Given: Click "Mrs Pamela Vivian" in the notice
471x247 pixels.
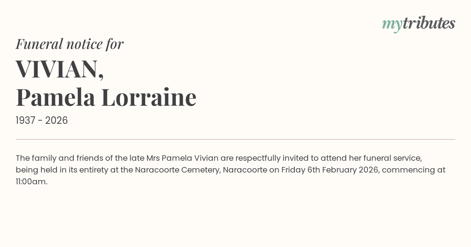Looking at the screenshot, I should click(x=182, y=158).
